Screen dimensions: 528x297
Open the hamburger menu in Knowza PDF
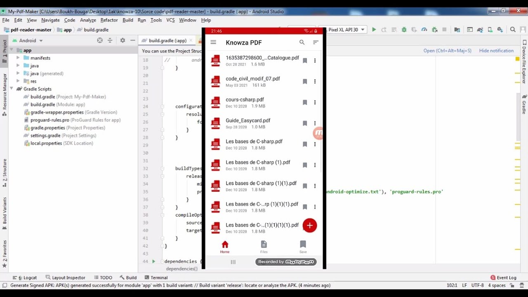(213, 42)
